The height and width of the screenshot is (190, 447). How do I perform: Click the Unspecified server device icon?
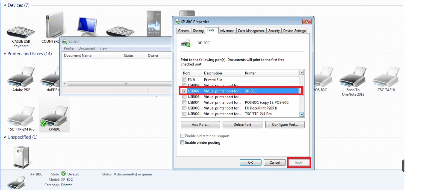[21, 157]
